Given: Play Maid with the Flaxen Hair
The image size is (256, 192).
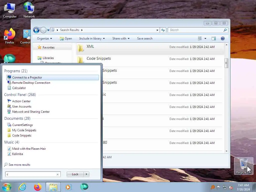Looking at the screenshot, I should click(x=52, y=148).
